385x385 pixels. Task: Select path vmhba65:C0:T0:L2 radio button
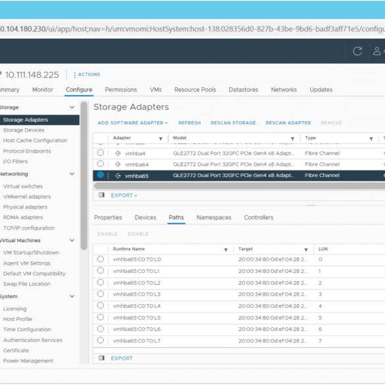pos(101,282)
